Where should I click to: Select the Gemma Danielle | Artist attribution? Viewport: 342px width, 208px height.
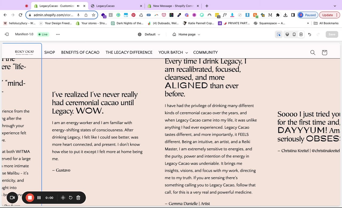(187, 203)
